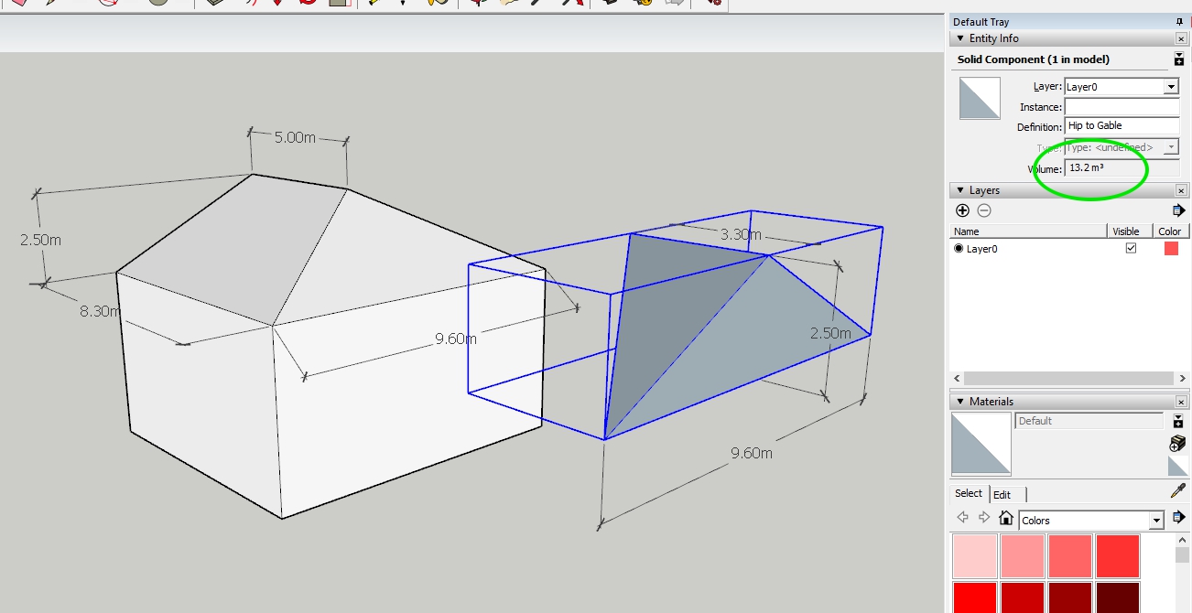Collapse the Layers panel section

click(959, 190)
